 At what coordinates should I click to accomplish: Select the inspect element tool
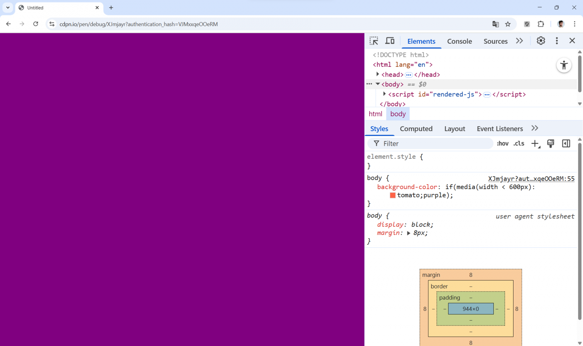coord(374,41)
